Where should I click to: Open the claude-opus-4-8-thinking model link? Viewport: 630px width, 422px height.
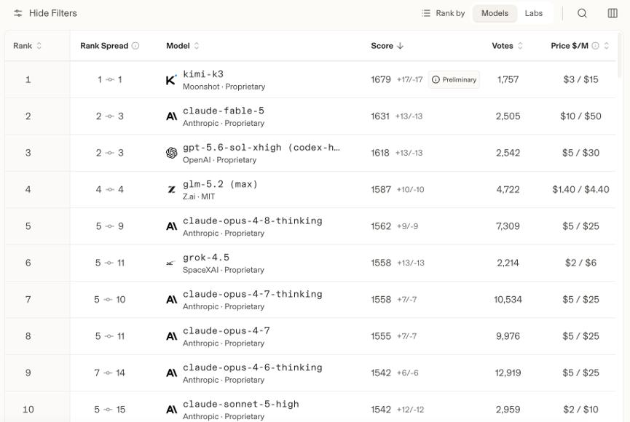click(x=252, y=221)
